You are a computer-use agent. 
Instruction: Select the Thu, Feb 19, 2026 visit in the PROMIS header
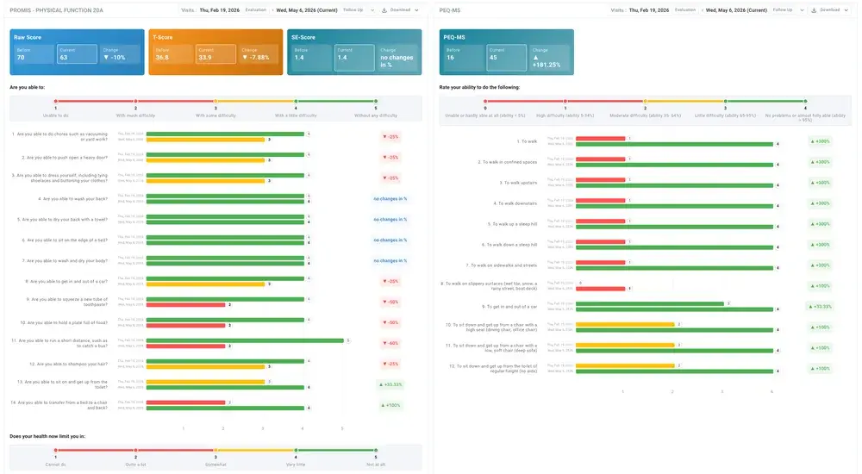(219, 9)
